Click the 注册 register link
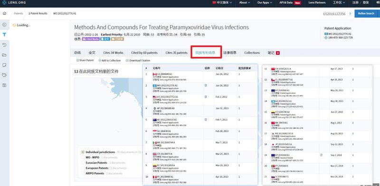The width and height of the screenshot is (380, 186). (x=355, y=3)
